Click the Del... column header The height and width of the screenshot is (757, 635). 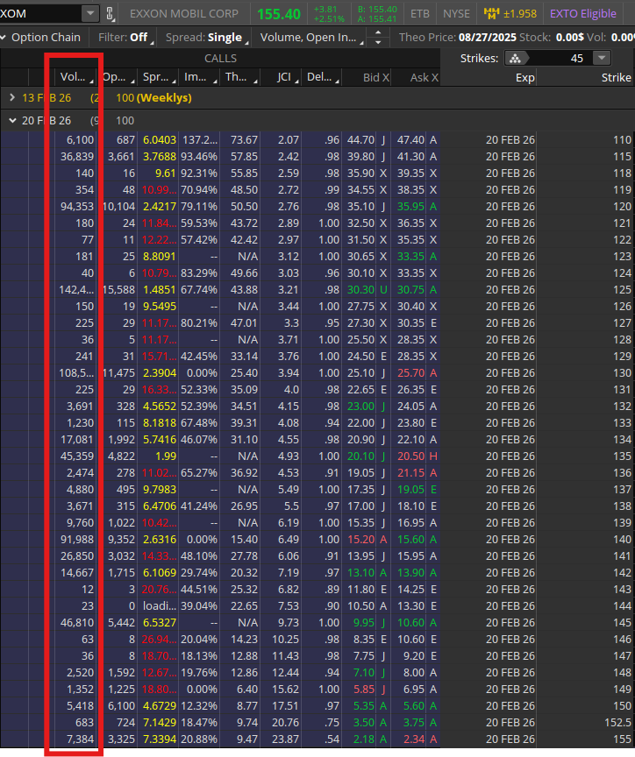pos(321,77)
